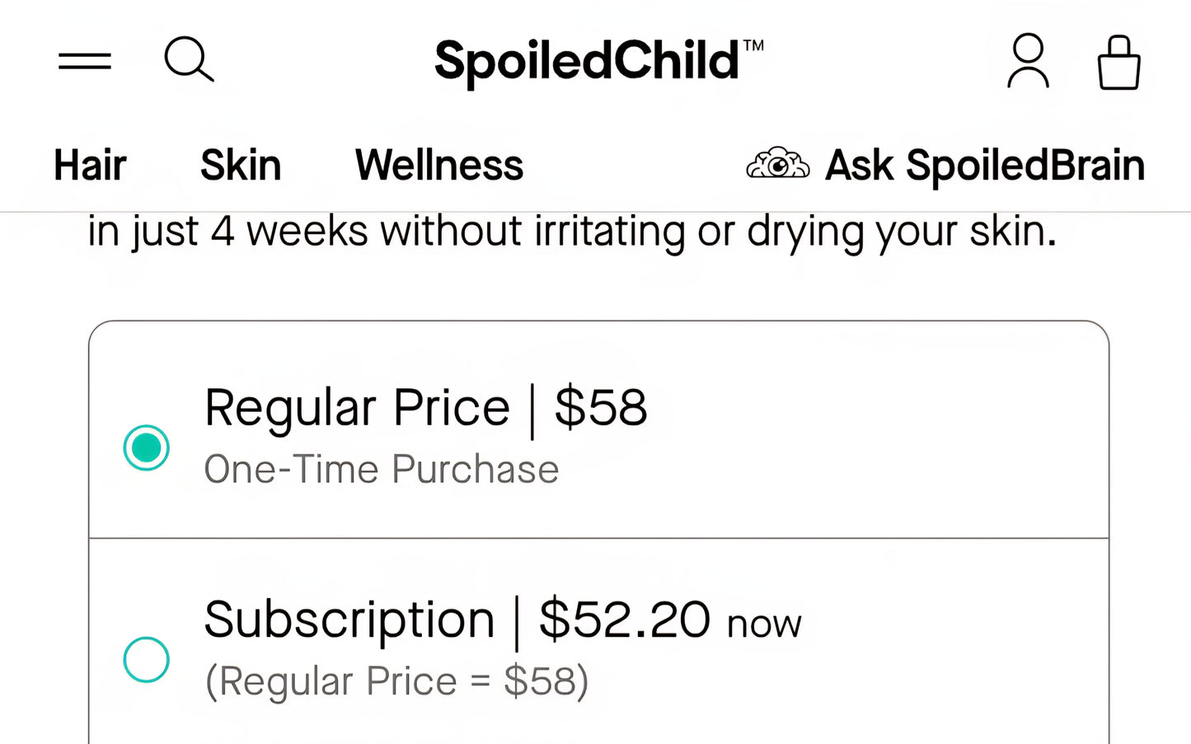Click the "(Regular Price = $58)" note
1191x744 pixels.
pyautogui.click(x=396, y=681)
